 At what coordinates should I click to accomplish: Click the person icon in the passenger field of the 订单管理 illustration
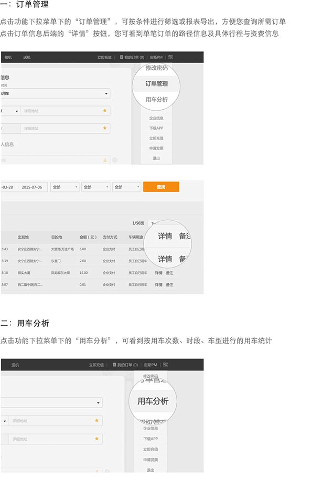[105, 160]
